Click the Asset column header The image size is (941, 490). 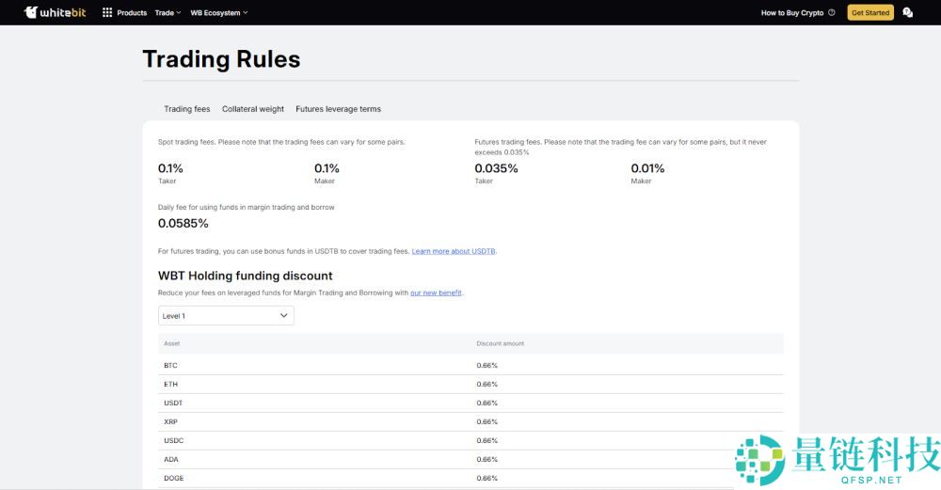[171, 343]
